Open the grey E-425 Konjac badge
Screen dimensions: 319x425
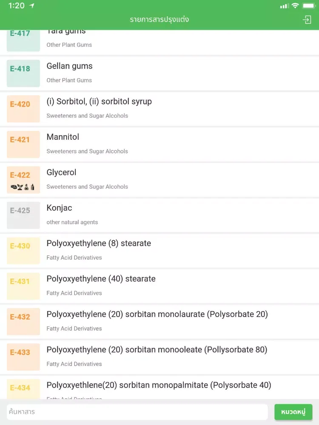point(23,215)
